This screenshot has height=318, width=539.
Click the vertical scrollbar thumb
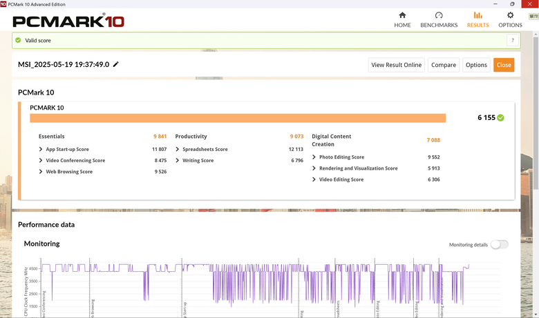coord(536,113)
